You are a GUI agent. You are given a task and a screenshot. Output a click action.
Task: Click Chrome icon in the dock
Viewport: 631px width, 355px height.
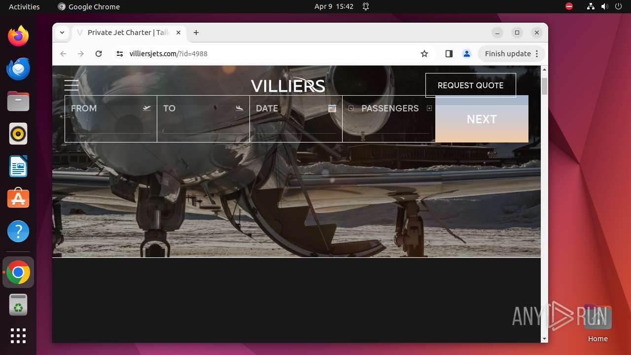coord(18,272)
